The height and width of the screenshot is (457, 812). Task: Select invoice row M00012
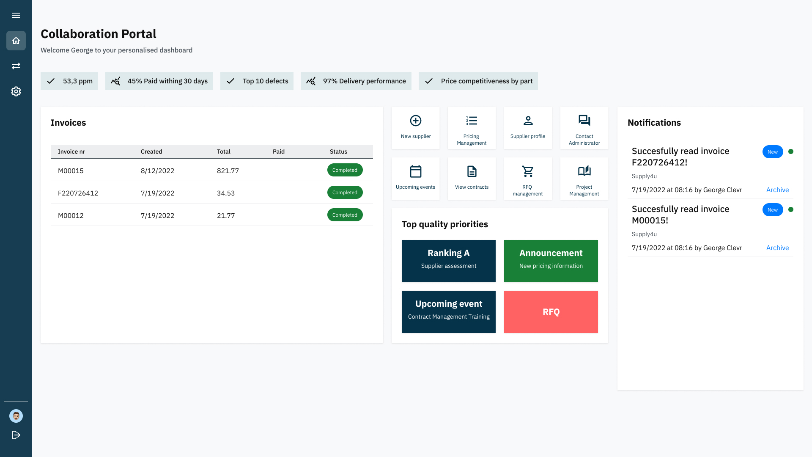pyautogui.click(x=169, y=215)
